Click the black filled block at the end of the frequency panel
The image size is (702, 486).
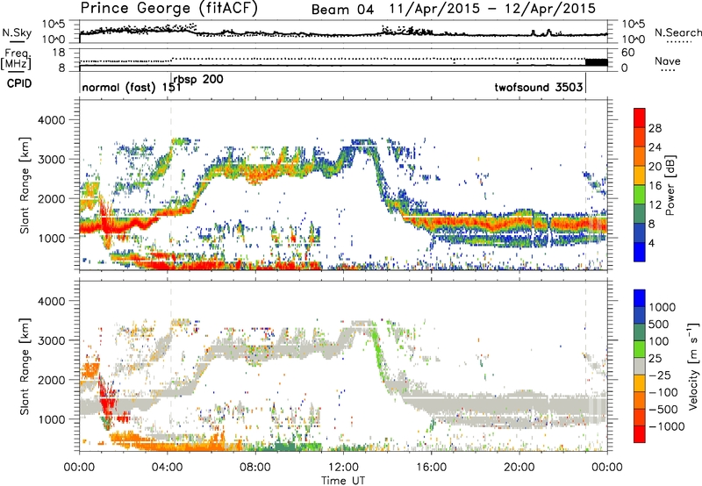(597, 62)
